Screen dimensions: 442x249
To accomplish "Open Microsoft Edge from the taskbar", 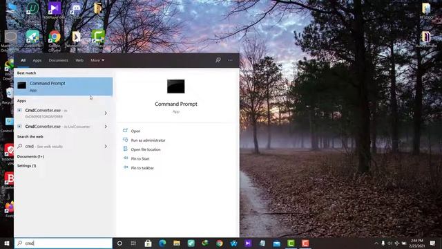I will (x=162, y=243).
